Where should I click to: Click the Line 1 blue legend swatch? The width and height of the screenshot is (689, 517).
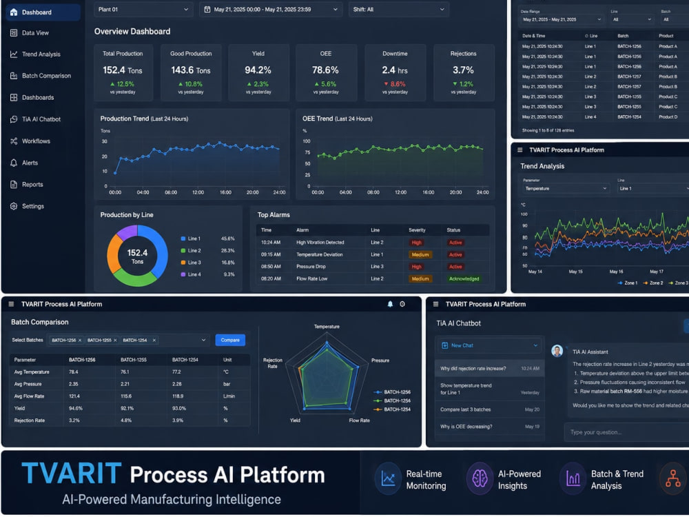(x=183, y=239)
